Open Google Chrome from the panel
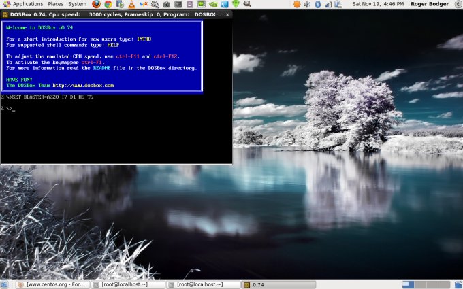The height and width of the screenshot is (289, 463). [108, 4]
